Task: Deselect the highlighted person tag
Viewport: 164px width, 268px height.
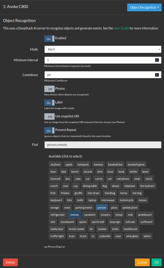Action: tap(102, 208)
